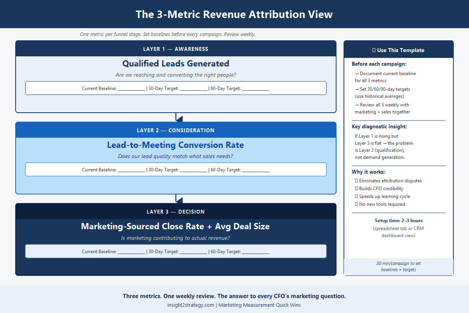Click "marketing + sales together" line
The width and height of the screenshot is (469, 313).
383,112
